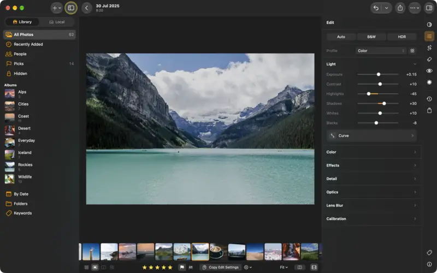Flag photo as a pick
Viewport: 437px width, 273px height.
click(182, 267)
